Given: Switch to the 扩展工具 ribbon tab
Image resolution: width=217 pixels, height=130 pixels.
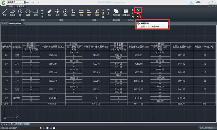Looking at the screenshot, I should (x=20, y=6).
